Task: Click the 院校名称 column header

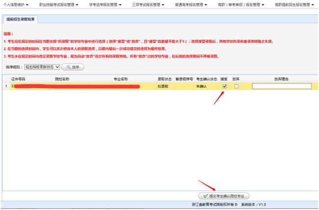Action: (x=61, y=79)
